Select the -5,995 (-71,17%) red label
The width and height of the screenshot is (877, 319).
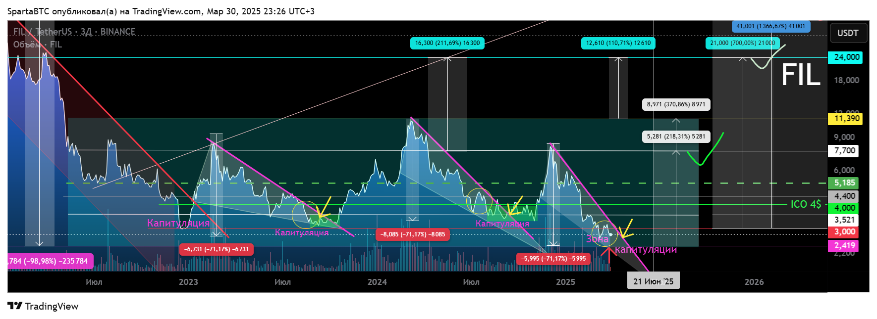coord(553,259)
